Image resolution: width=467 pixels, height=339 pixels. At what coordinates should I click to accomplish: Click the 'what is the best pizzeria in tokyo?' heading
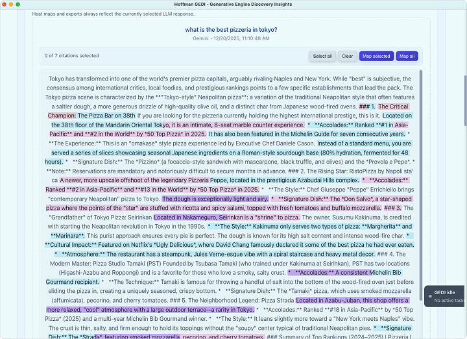[231, 30]
